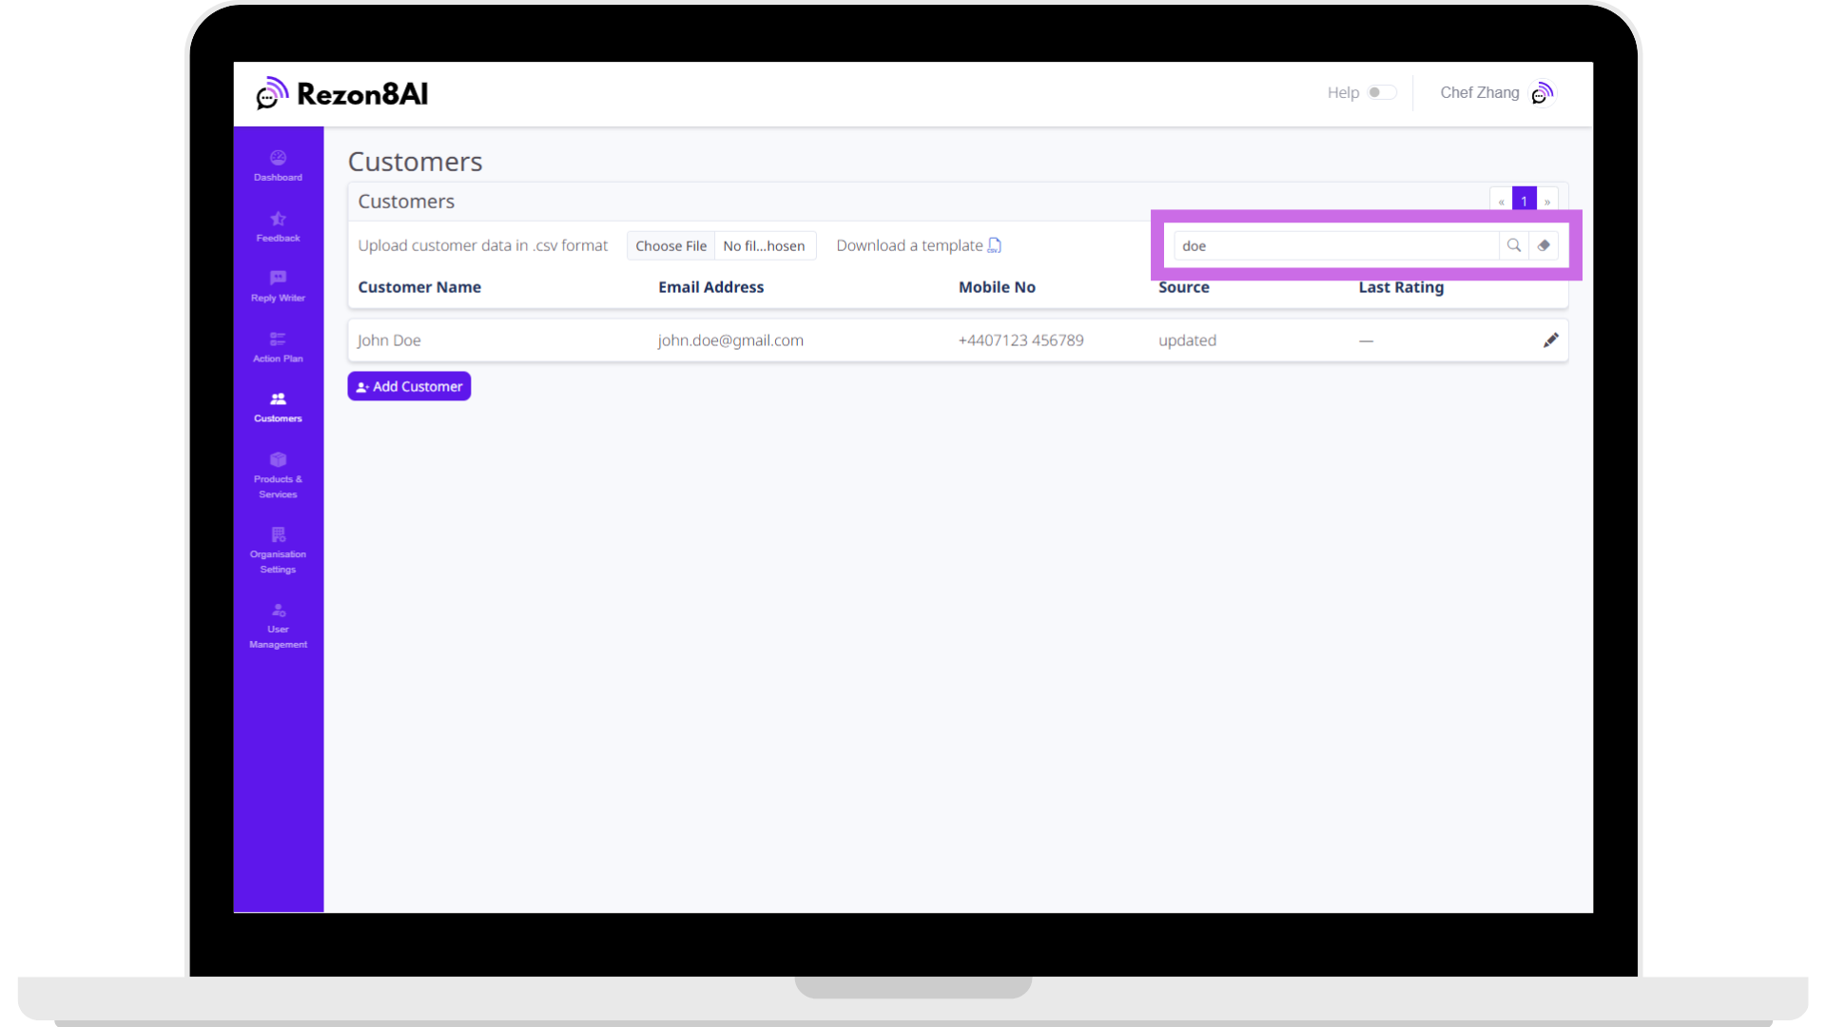Image resolution: width=1826 pixels, height=1027 pixels.
Task: Select page 1 in the pagination
Action: (x=1524, y=201)
